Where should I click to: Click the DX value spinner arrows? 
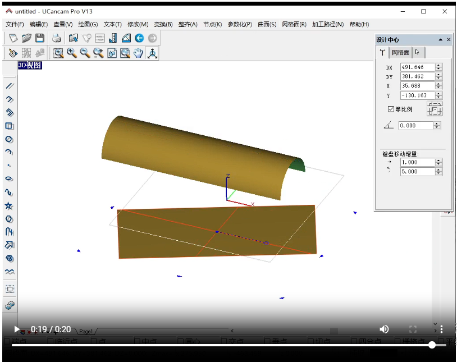tap(438, 67)
